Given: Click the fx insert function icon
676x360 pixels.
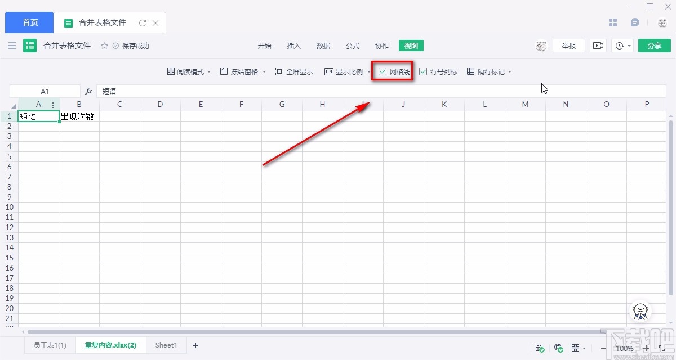Looking at the screenshot, I should coord(88,91).
